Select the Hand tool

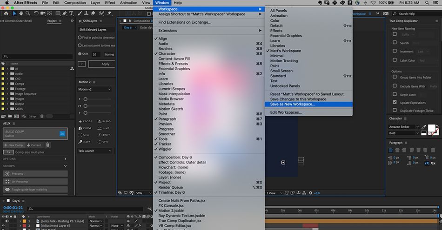[21, 13]
